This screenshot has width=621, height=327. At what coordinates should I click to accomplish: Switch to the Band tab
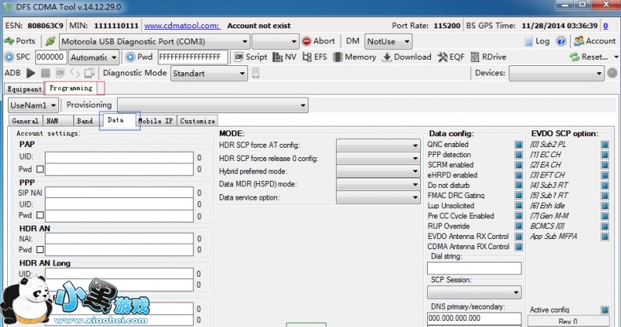(85, 121)
